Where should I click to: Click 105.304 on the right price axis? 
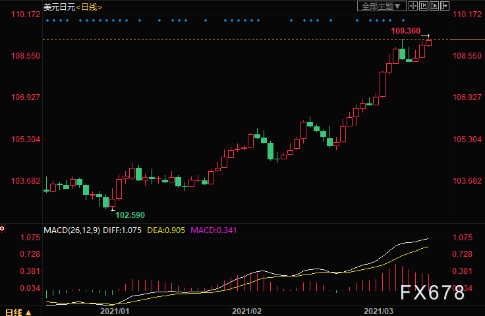tap(467, 140)
